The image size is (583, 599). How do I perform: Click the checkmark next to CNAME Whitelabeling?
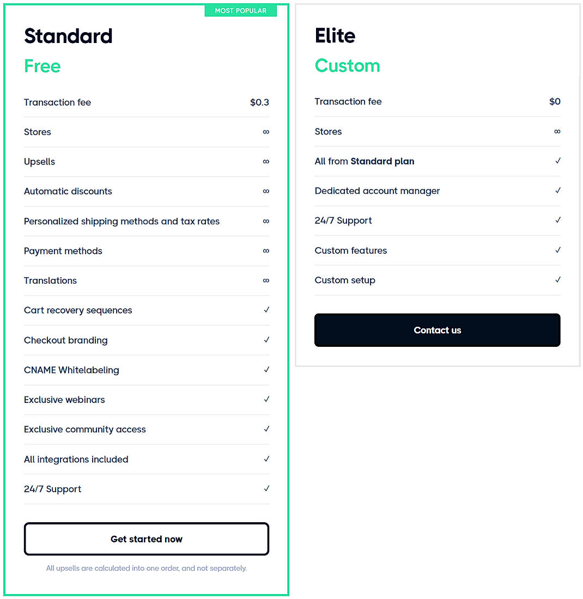pyautogui.click(x=265, y=370)
